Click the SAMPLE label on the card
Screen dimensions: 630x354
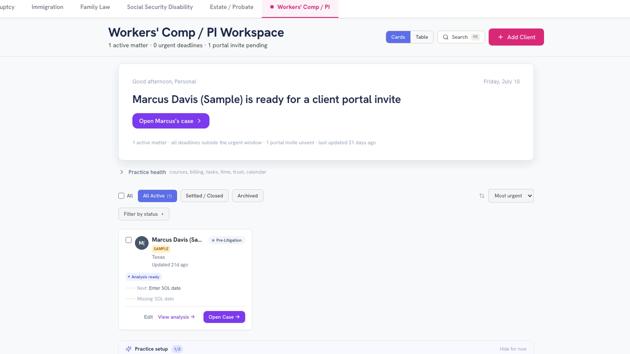click(x=161, y=249)
